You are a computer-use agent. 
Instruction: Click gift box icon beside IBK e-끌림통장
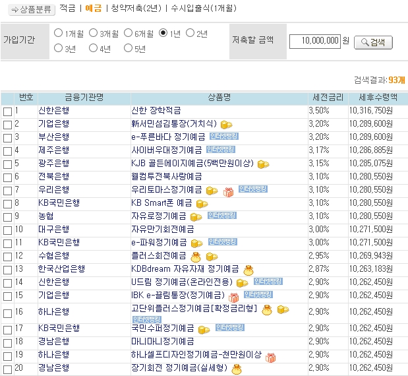(233, 298)
